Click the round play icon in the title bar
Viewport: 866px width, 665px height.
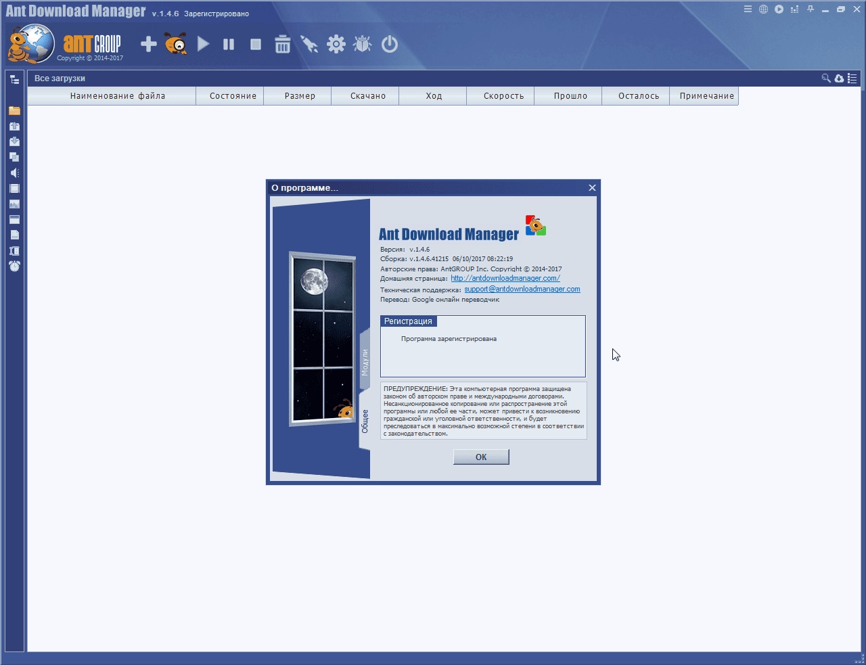click(779, 9)
